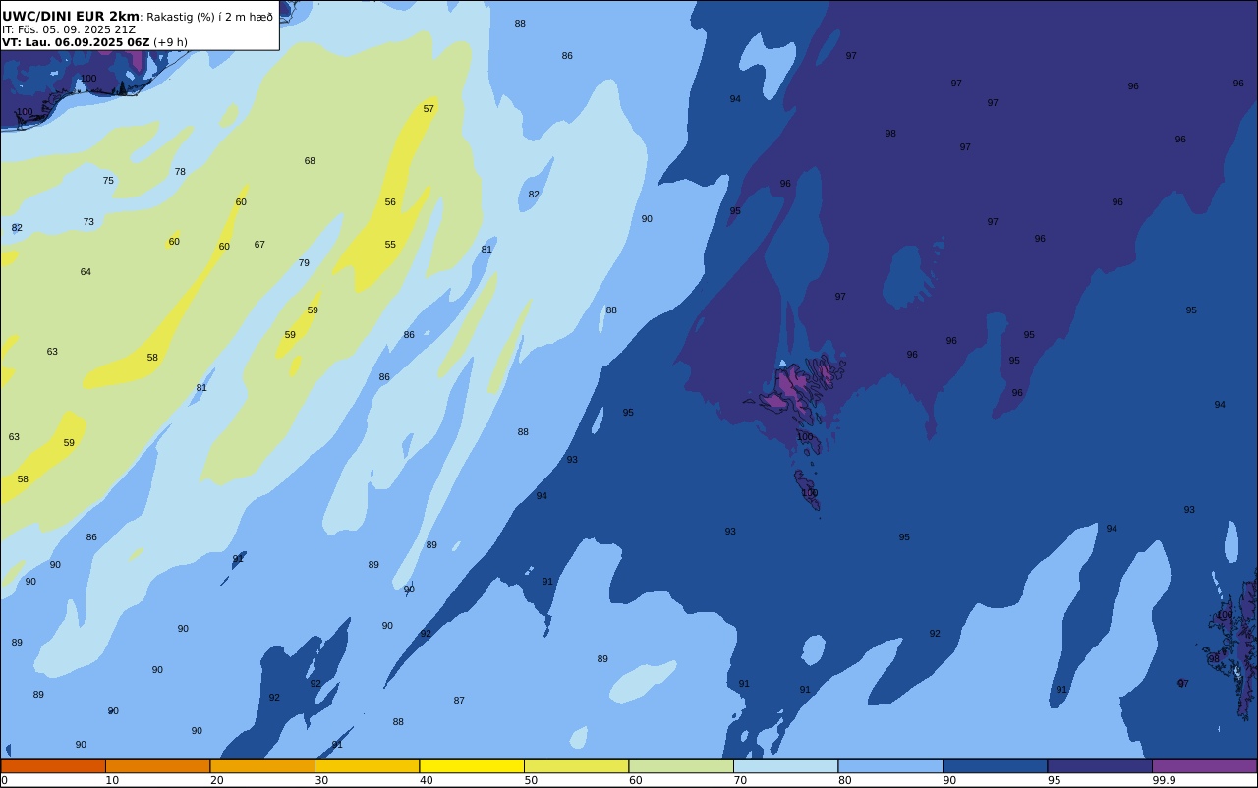Select the purple legend swatch above 99.9
The height and width of the screenshot is (788, 1258).
coord(1204,765)
